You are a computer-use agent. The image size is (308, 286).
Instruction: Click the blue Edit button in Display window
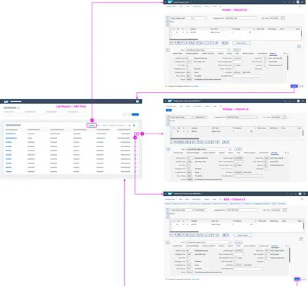point(169,110)
